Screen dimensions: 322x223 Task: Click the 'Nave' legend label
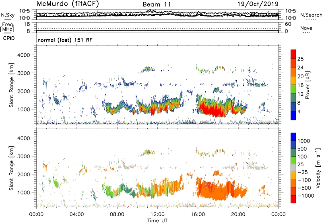point(306,28)
